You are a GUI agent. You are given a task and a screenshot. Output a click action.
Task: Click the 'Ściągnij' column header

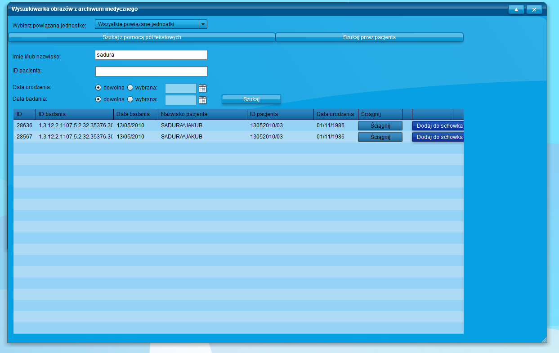(380, 114)
